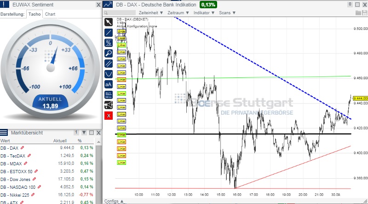Viewport: 368px width, 204px height.
Task: Open the Zeiteinheit dropdown
Action: point(152,13)
